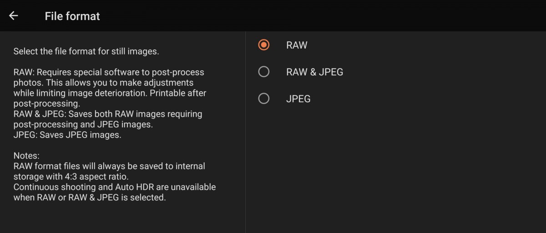Click the "Printable after post-processing" text
This screenshot has height=233, width=546.
[x=178, y=93]
